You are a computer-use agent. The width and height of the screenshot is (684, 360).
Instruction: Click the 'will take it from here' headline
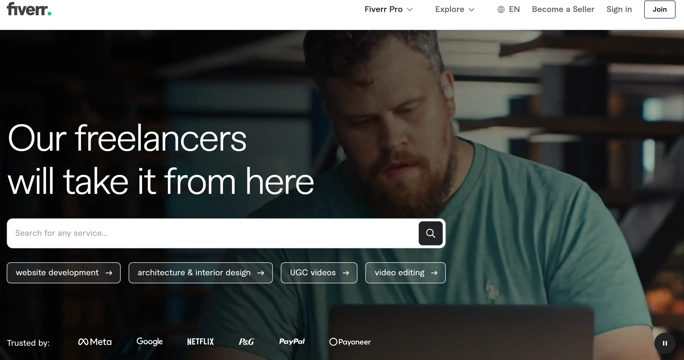(161, 181)
